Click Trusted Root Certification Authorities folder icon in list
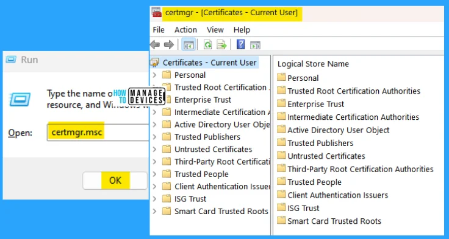 tap(281, 91)
